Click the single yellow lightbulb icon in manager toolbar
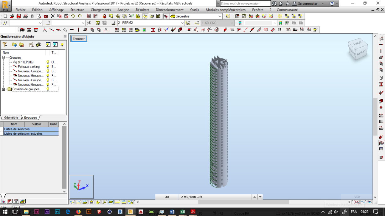The image size is (385, 216). (x=62, y=45)
